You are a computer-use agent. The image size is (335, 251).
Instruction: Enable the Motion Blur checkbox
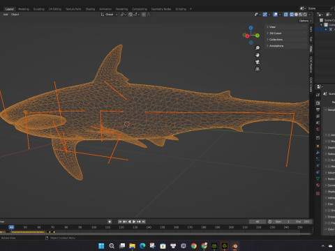(329, 167)
